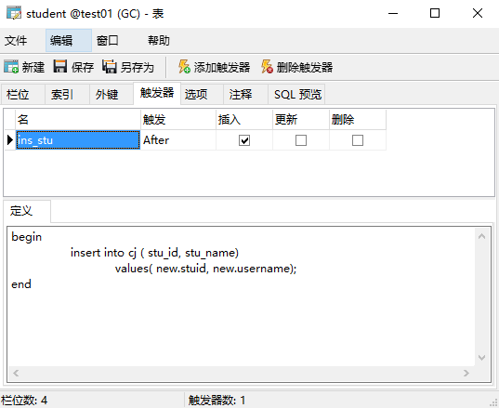
Task: Click the definition scroll left arrow
Action: 16,373
